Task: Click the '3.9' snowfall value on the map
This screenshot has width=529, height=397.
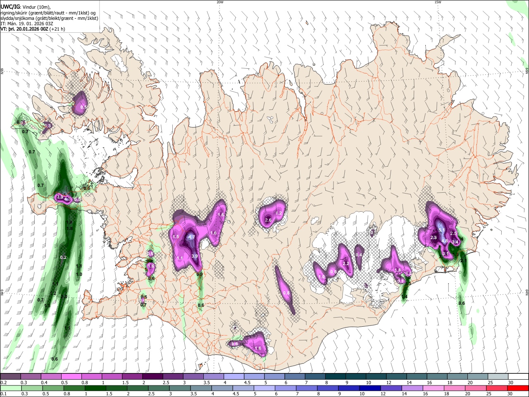Action: pyautogui.click(x=195, y=256)
